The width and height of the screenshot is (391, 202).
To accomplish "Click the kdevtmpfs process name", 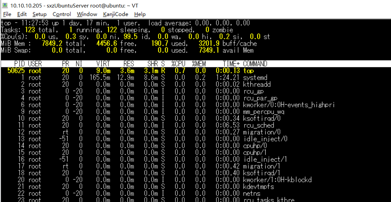I will pyautogui.click(x=259, y=187).
